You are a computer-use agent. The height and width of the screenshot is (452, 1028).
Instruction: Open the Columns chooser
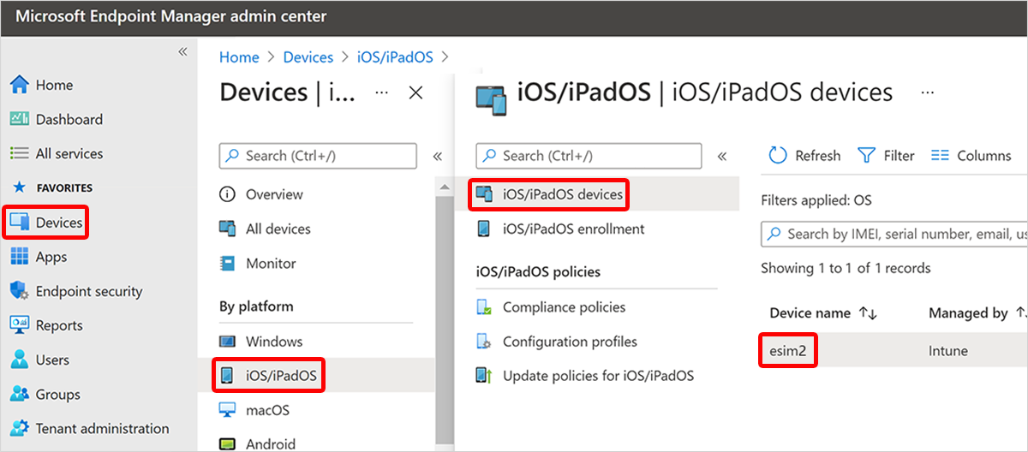pyautogui.click(x=971, y=155)
